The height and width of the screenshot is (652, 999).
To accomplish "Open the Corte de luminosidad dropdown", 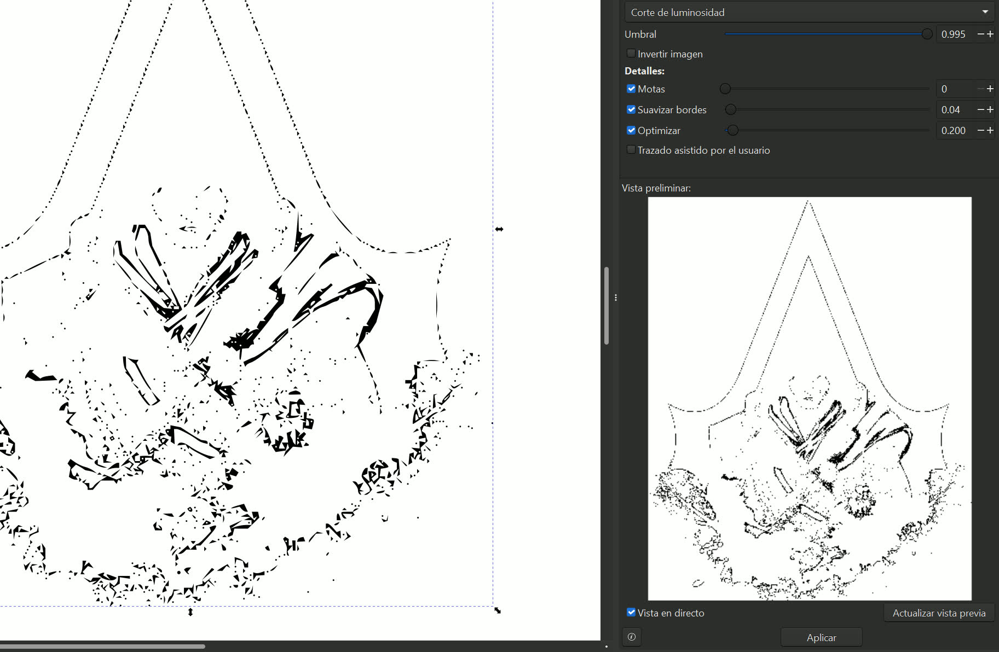I will coord(809,12).
